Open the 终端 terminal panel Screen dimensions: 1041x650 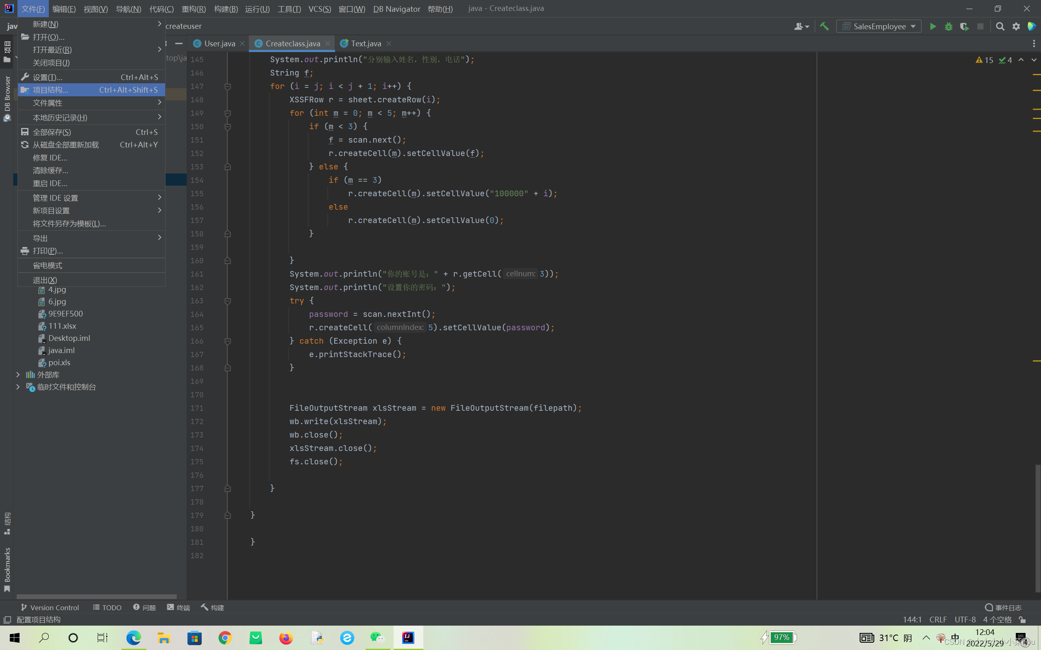[179, 607]
